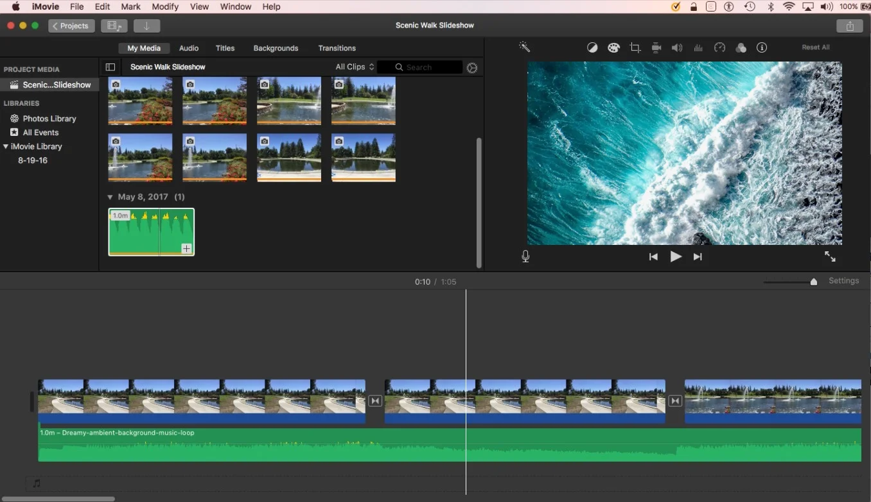Open the Mark menu
Screen dimensions: 871x502
(130, 6)
